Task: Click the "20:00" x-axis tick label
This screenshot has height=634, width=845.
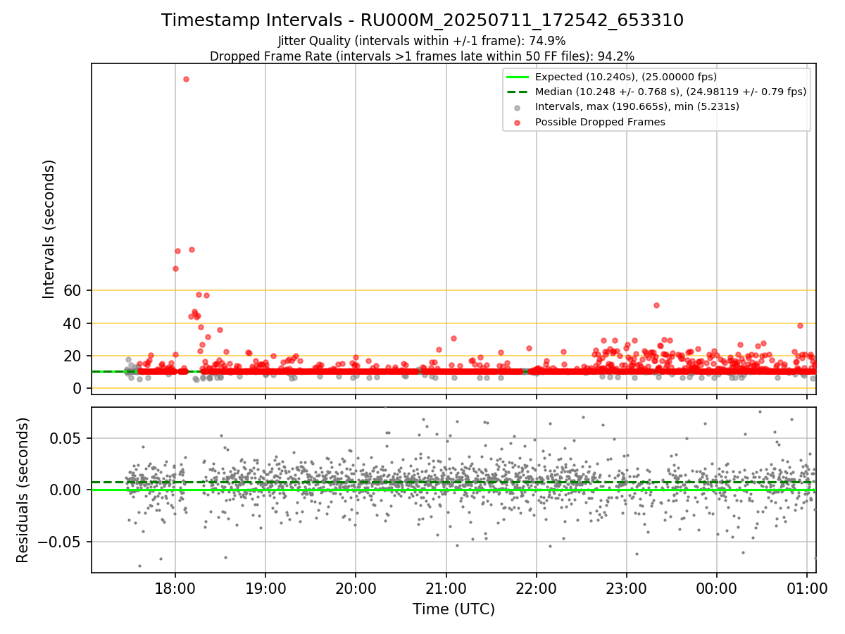Action: coord(356,588)
